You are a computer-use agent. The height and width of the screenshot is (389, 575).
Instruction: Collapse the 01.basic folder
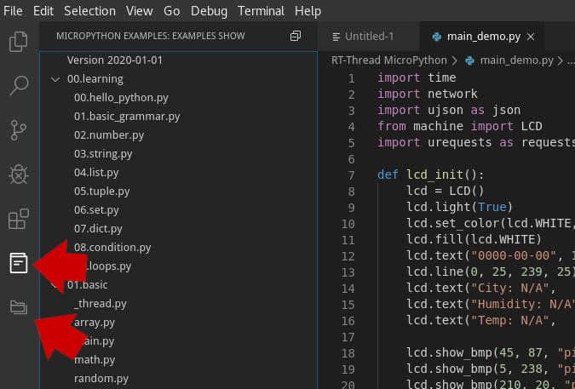[56, 285]
